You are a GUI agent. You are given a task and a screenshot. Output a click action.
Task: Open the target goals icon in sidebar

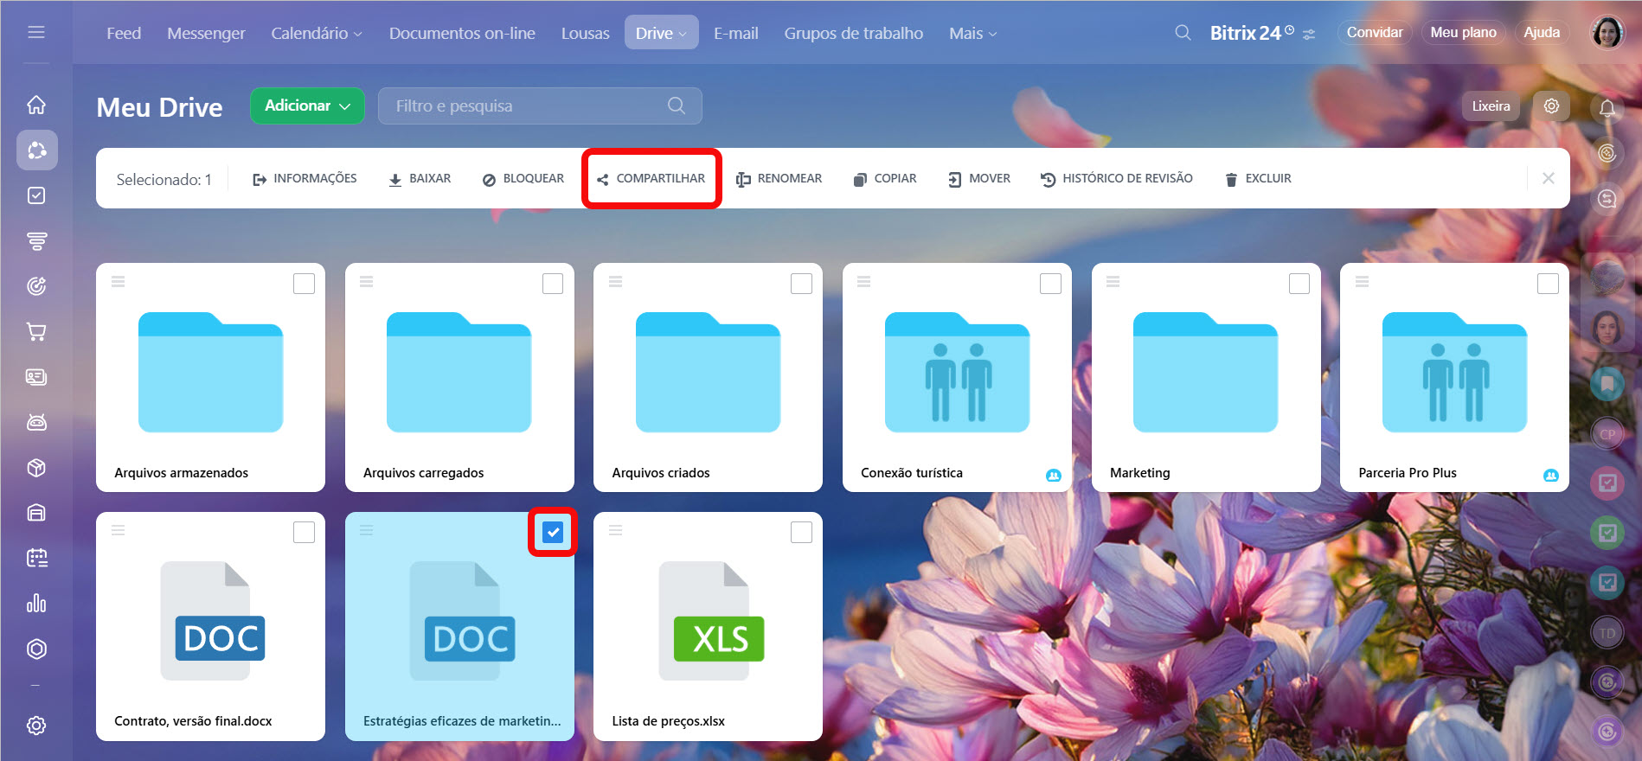coord(36,286)
